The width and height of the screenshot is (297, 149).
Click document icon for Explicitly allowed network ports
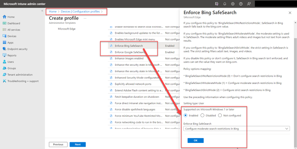point(111,84)
